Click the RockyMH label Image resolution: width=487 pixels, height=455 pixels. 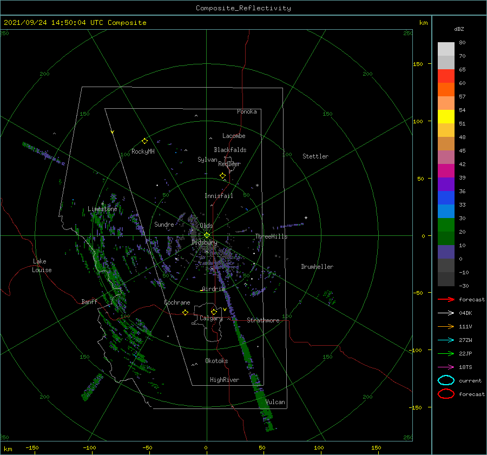143,151
